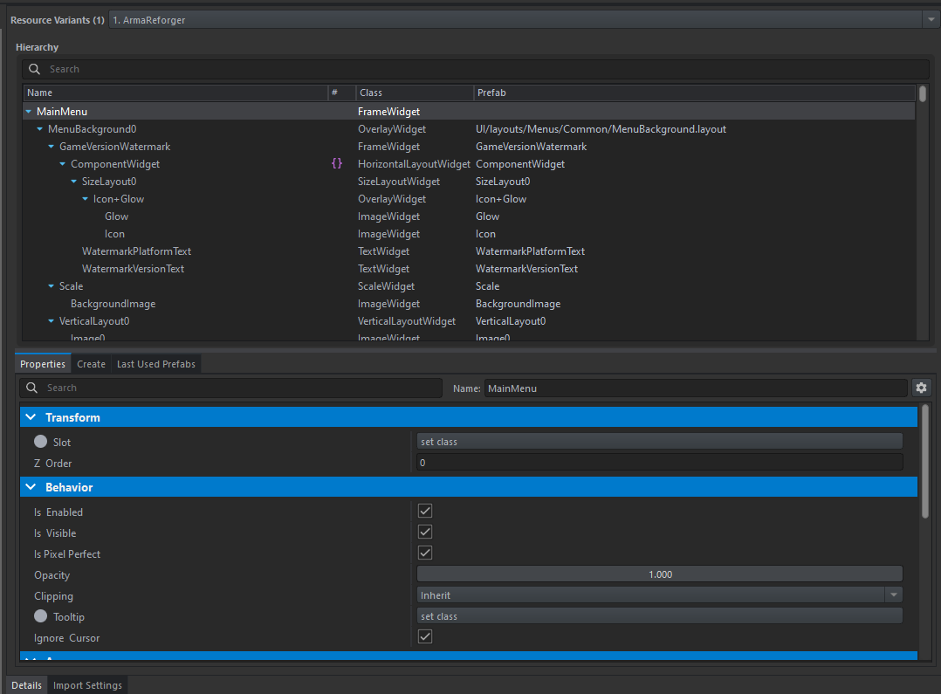Open the gear settings next to Name
This screenshot has height=694, width=941.
tap(921, 388)
